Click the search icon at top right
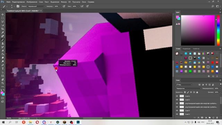 pyautogui.click(x=213, y=6)
